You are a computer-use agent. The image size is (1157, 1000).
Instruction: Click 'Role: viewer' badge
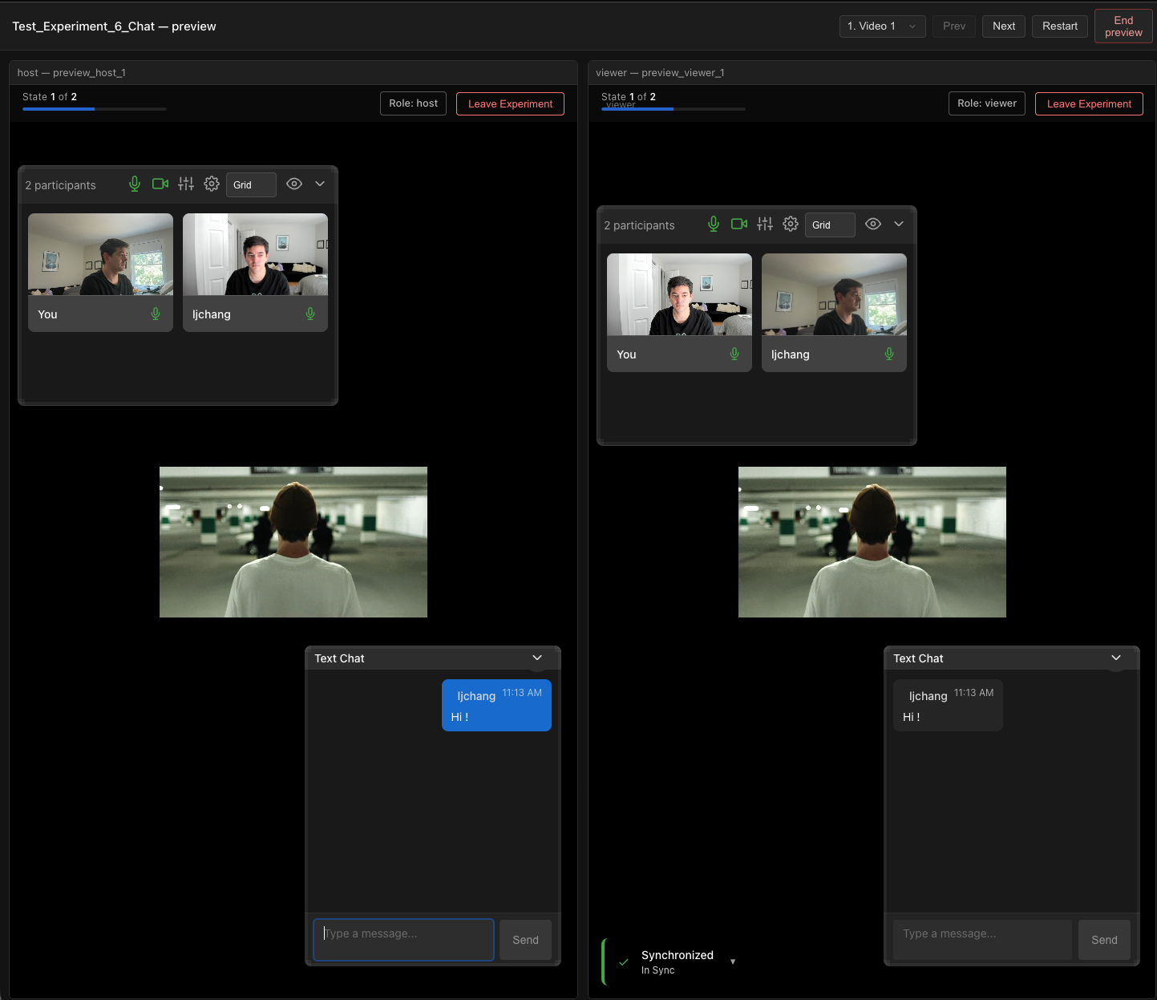point(986,103)
